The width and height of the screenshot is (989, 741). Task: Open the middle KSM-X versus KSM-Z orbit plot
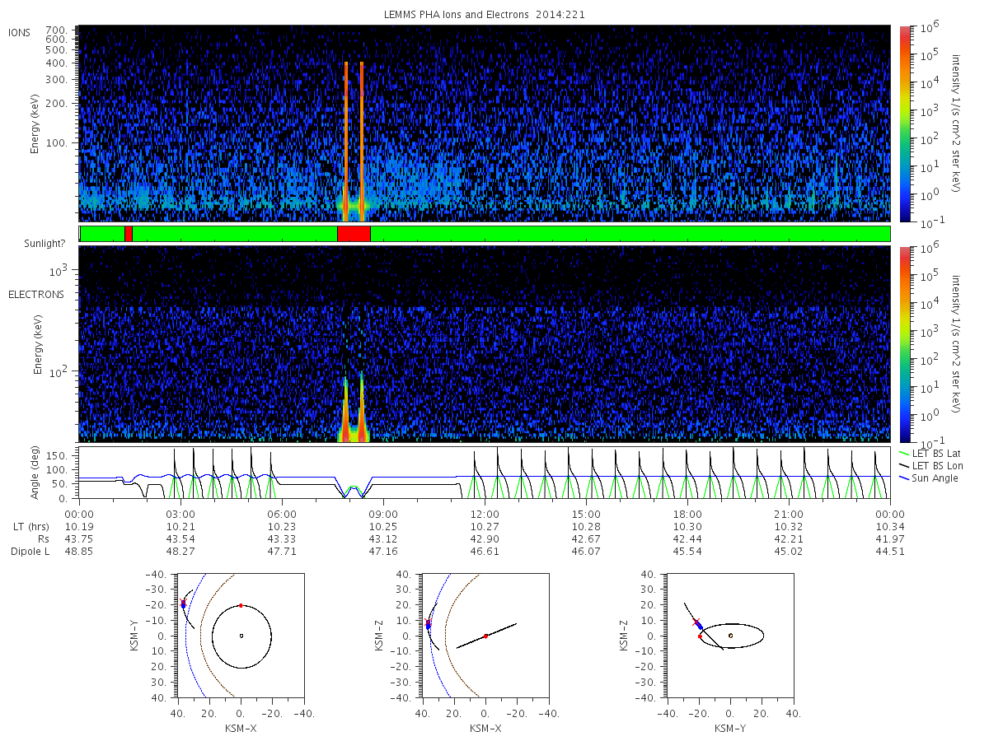[x=485, y=636]
